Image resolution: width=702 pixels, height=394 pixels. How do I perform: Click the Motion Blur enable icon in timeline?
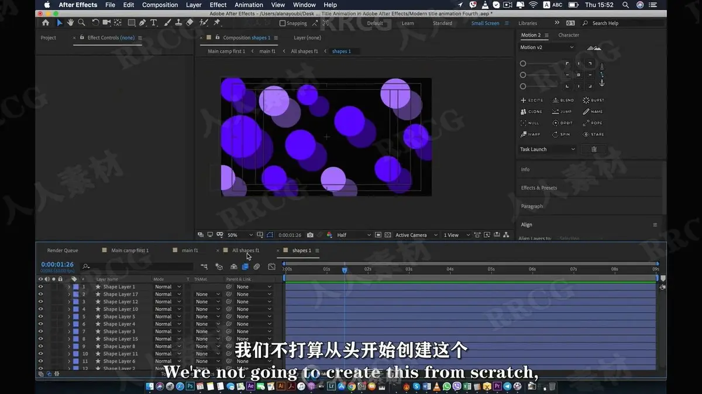(x=257, y=267)
